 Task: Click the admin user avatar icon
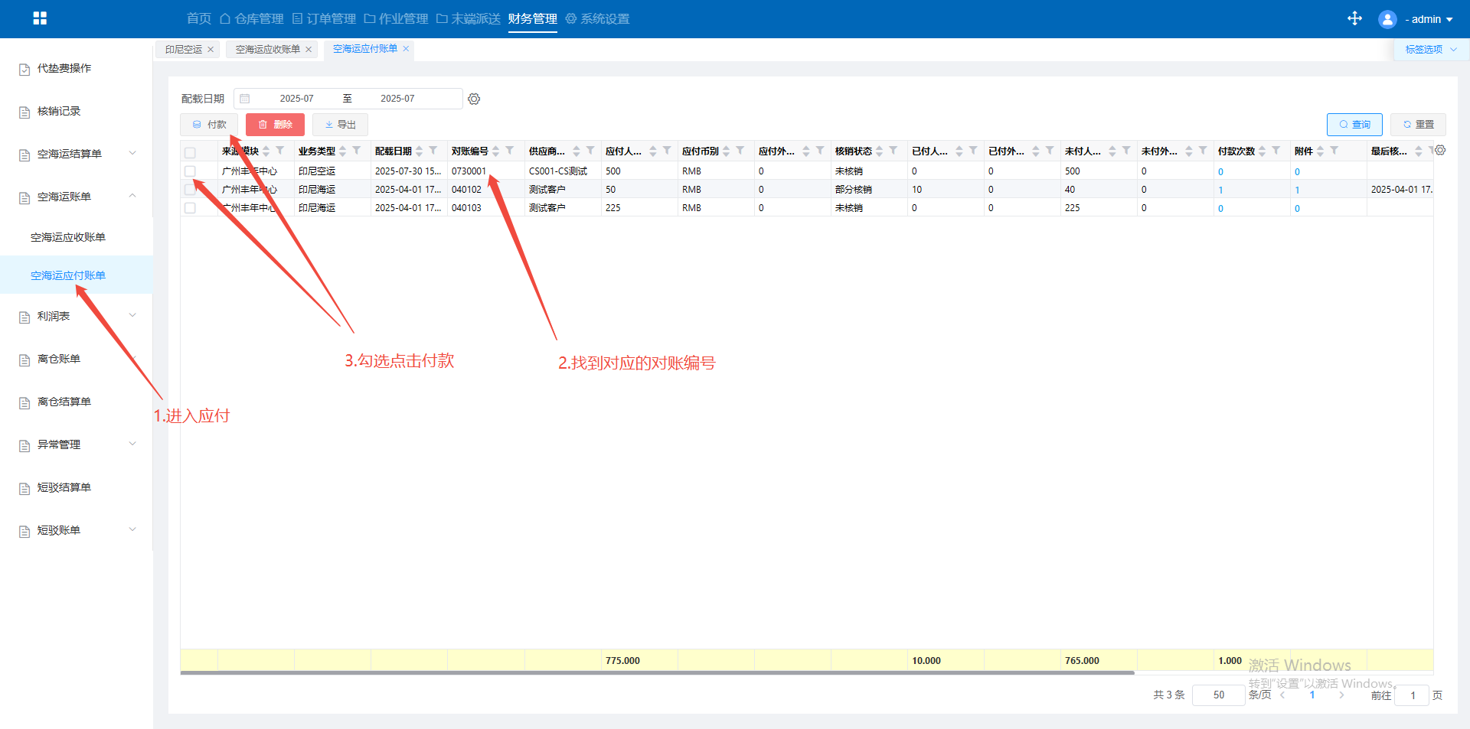[x=1387, y=19]
